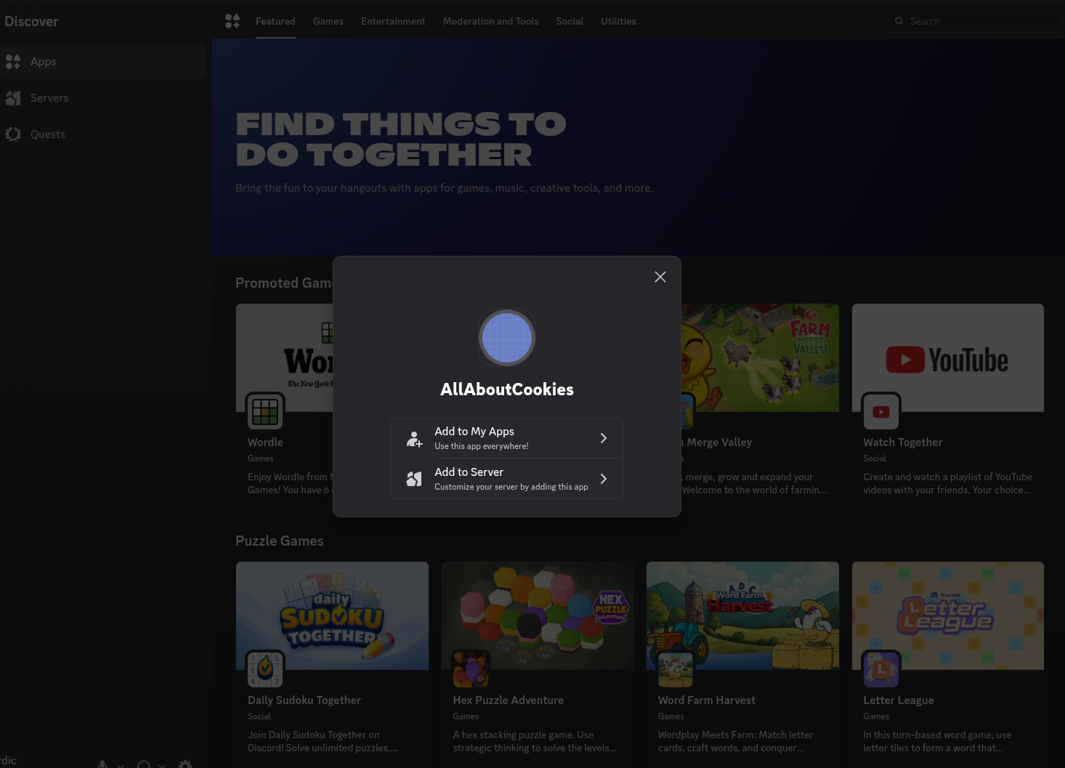This screenshot has height=768, width=1065.
Task: Open microphone input options dropdown arrow
Action: point(121,764)
